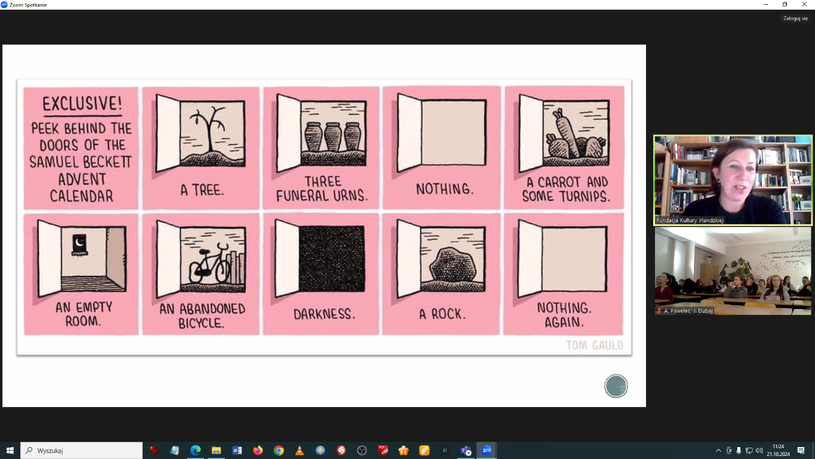The width and height of the screenshot is (815, 459).
Task: Open OBS Studio from the taskbar
Action: [x=362, y=450]
